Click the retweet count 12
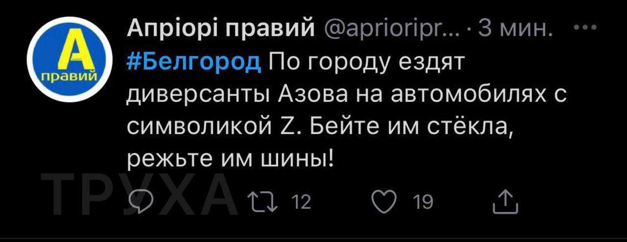Viewport: 627px width, 242px height. point(301,202)
